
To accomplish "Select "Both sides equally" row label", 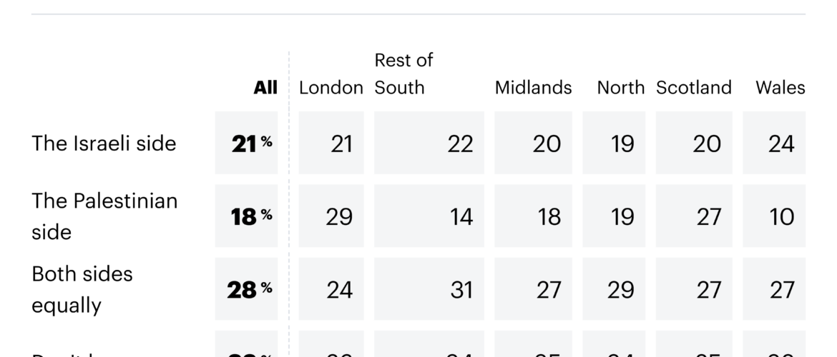I will tap(82, 289).
